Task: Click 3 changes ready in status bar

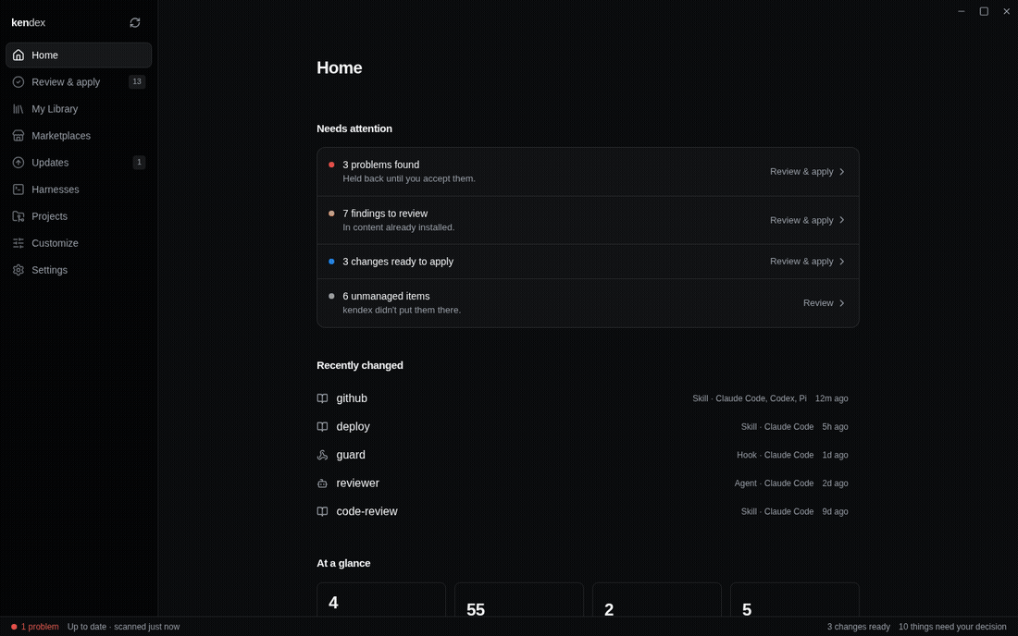Action: tap(858, 627)
